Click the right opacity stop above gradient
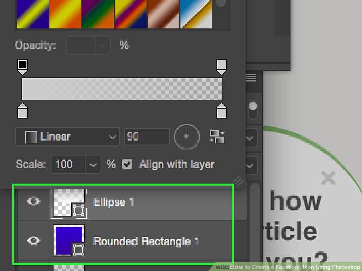 [221, 66]
